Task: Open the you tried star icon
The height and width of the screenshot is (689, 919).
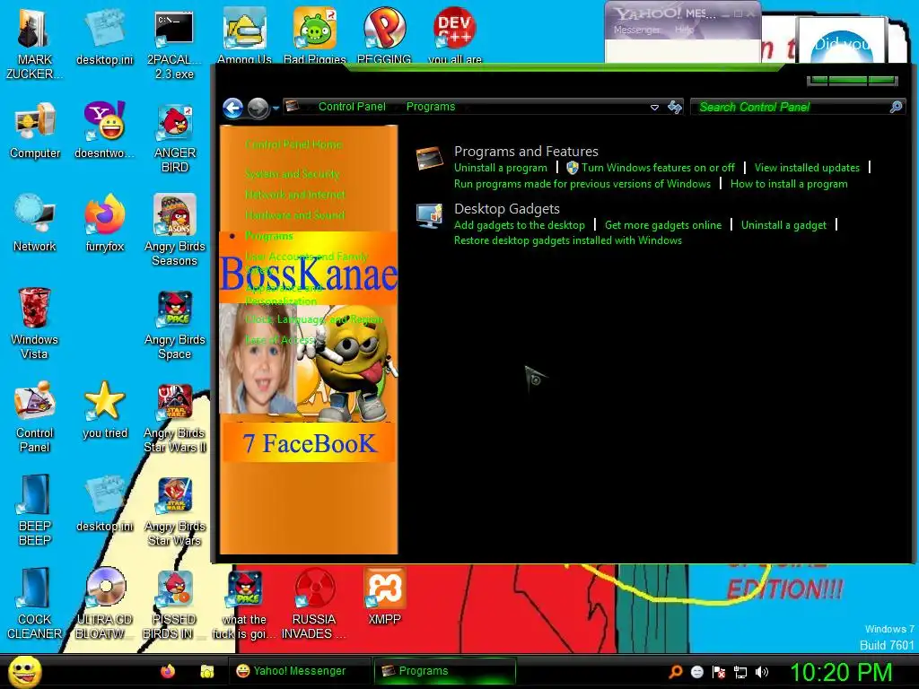Action: tap(104, 410)
